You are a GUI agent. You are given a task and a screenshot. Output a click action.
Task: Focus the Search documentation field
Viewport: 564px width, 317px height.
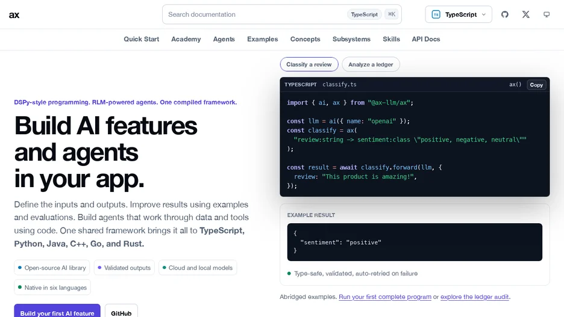281,14
